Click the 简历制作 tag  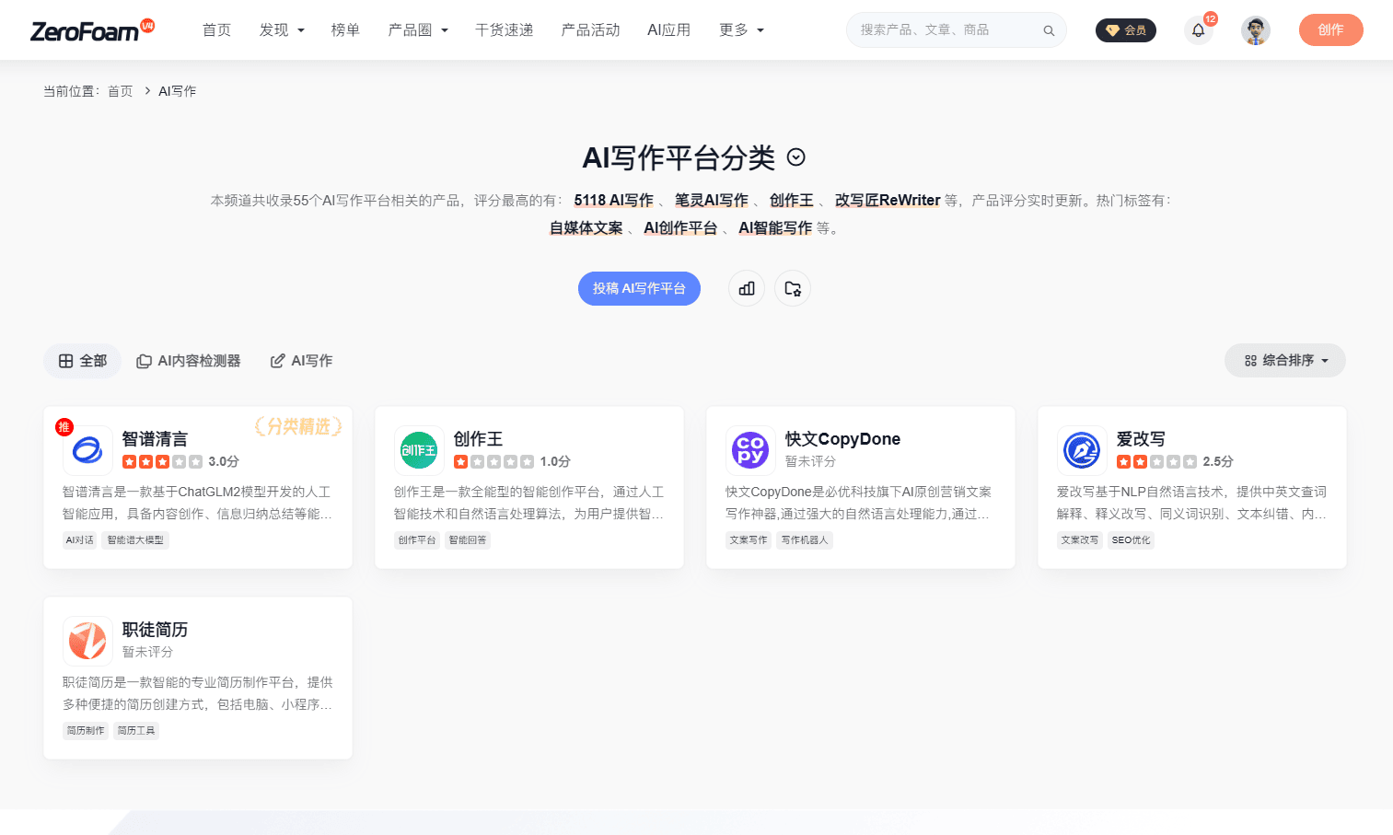pos(86,731)
